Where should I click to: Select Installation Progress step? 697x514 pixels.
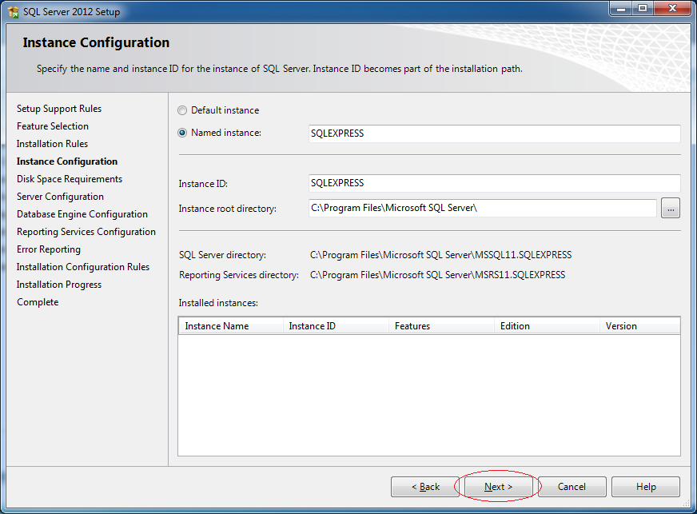[59, 285]
